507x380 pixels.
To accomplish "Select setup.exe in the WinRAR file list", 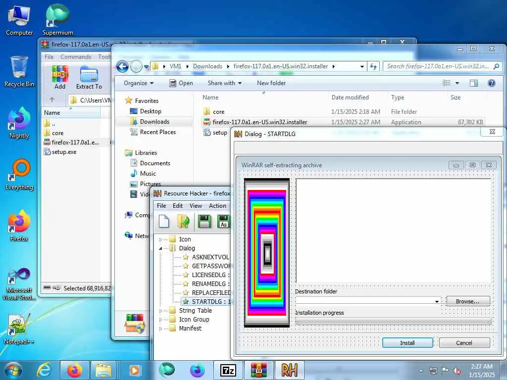I will click(64, 152).
